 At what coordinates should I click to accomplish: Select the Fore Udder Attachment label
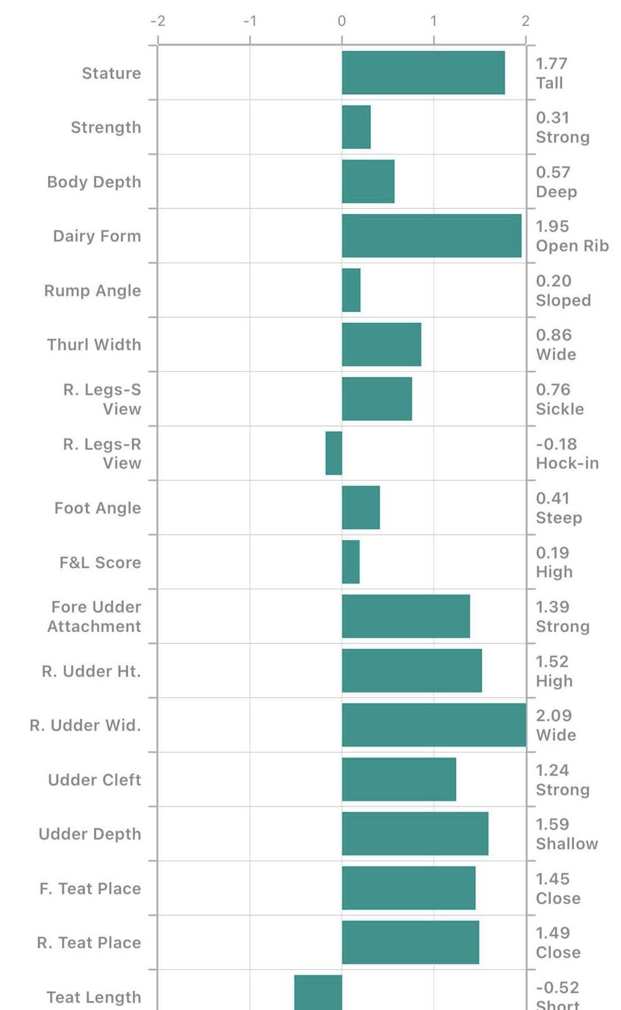tap(95, 616)
